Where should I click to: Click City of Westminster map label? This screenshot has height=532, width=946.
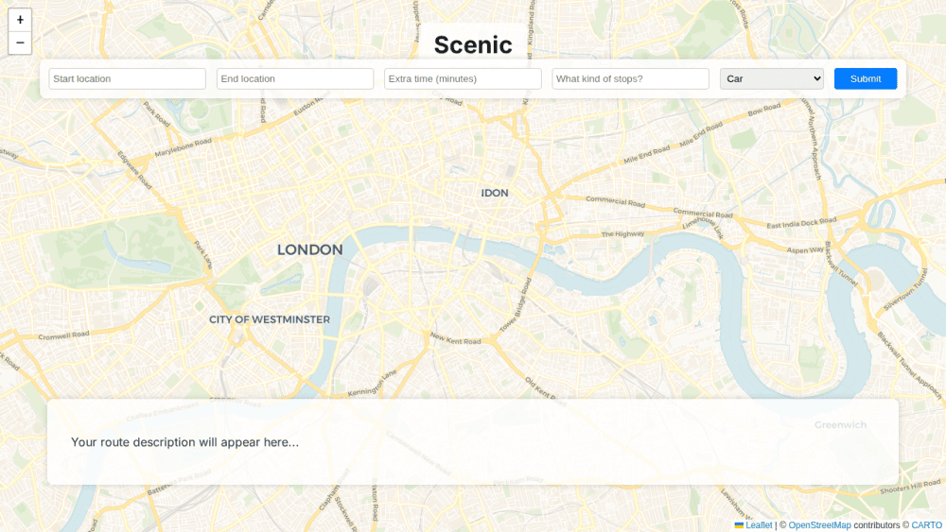tap(270, 319)
